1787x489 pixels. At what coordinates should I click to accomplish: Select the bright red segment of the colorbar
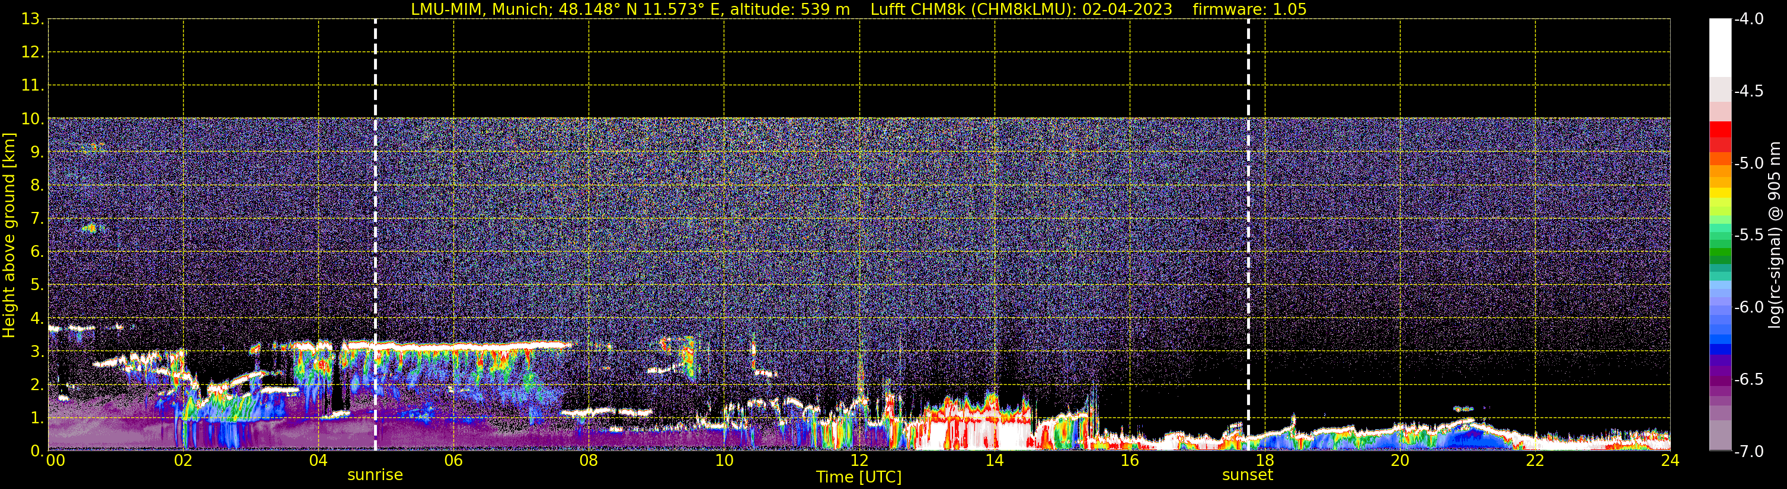coord(1719,130)
